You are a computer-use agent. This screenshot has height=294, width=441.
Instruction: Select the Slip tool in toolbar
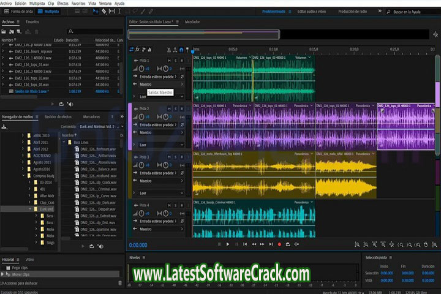(111, 11)
